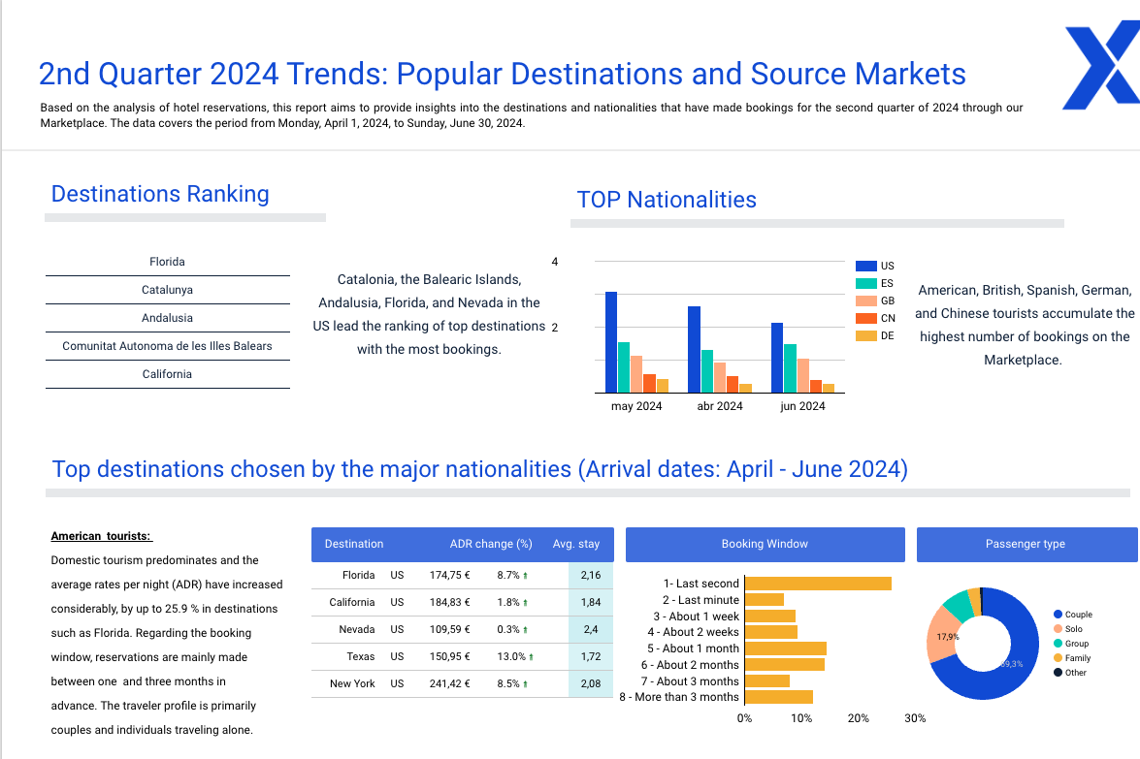Viewport: 1140px width, 759px height.
Task: Click the blue X company logo
Action: (1101, 67)
